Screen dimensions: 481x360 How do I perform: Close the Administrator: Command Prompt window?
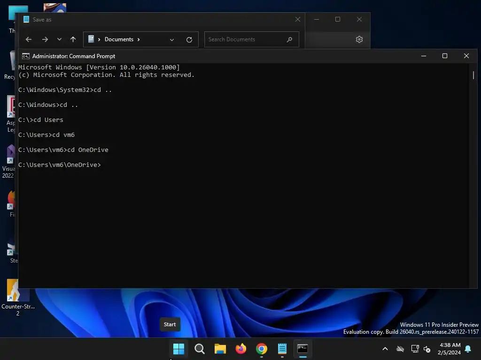click(x=466, y=56)
